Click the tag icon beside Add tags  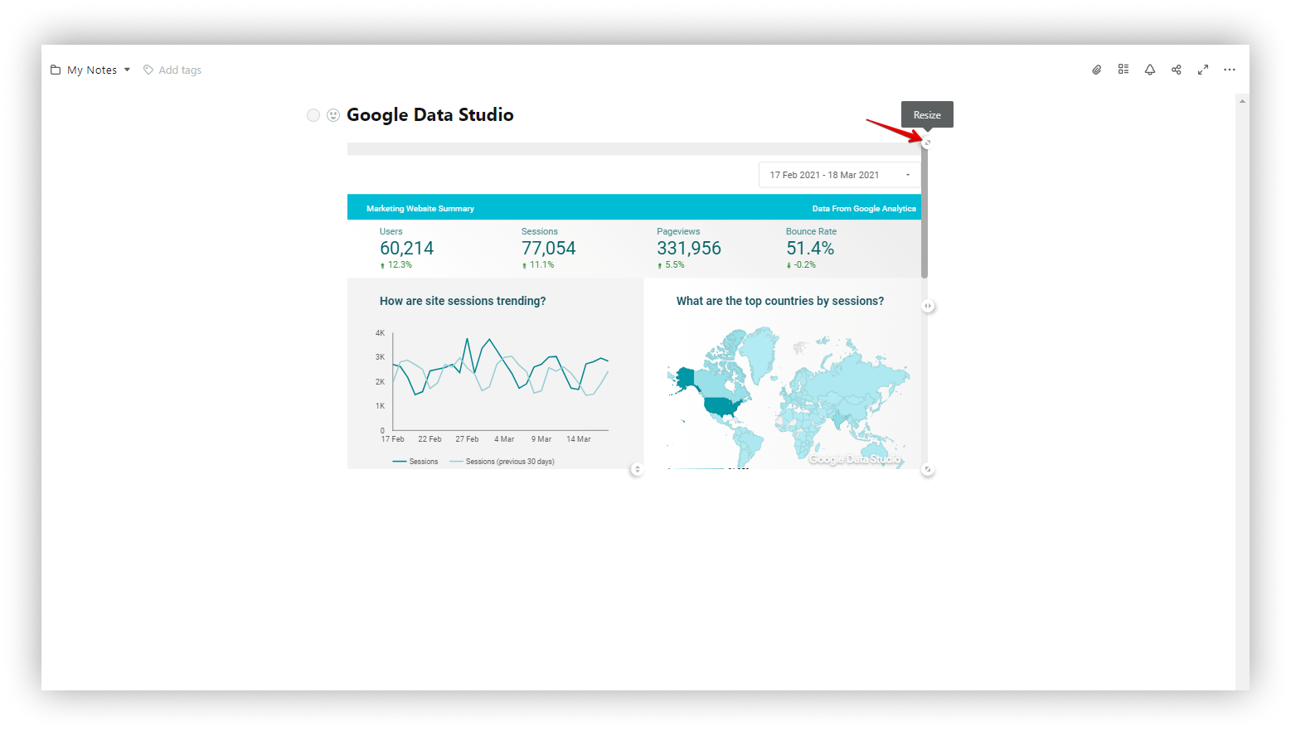pyautogui.click(x=148, y=70)
